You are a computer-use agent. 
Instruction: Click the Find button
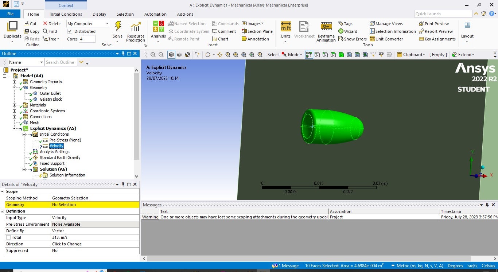(50, 31)
